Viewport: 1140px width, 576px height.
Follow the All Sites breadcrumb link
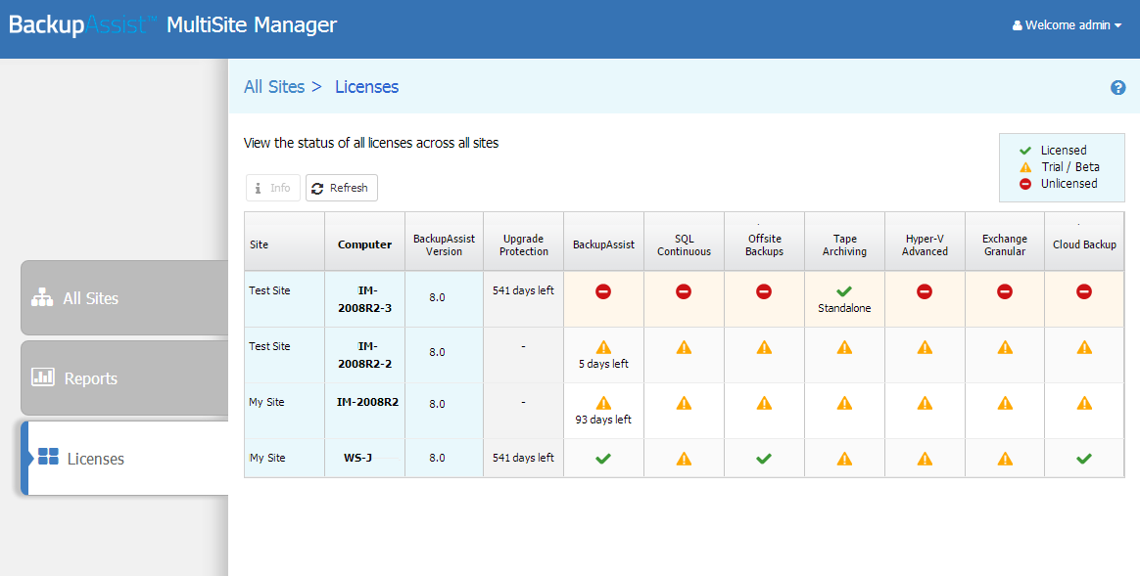(x=274, y=86)
